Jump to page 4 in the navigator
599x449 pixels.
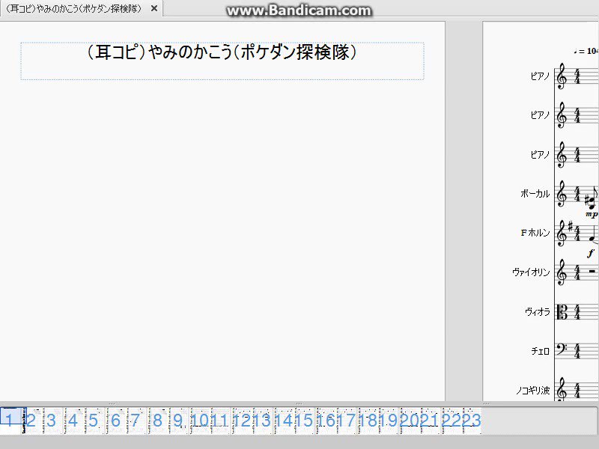point(73,420)
